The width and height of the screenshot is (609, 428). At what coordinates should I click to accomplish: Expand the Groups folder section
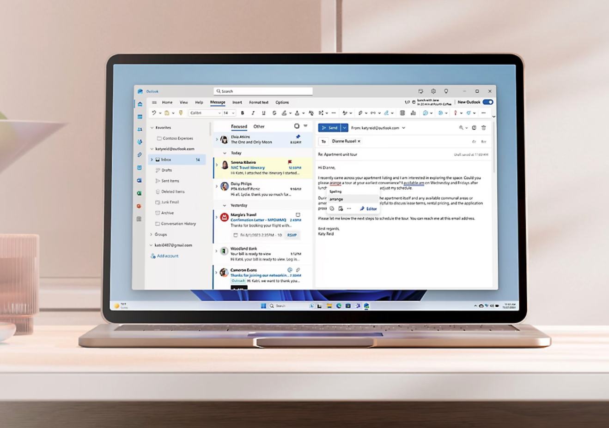click(x=151, y=234)
